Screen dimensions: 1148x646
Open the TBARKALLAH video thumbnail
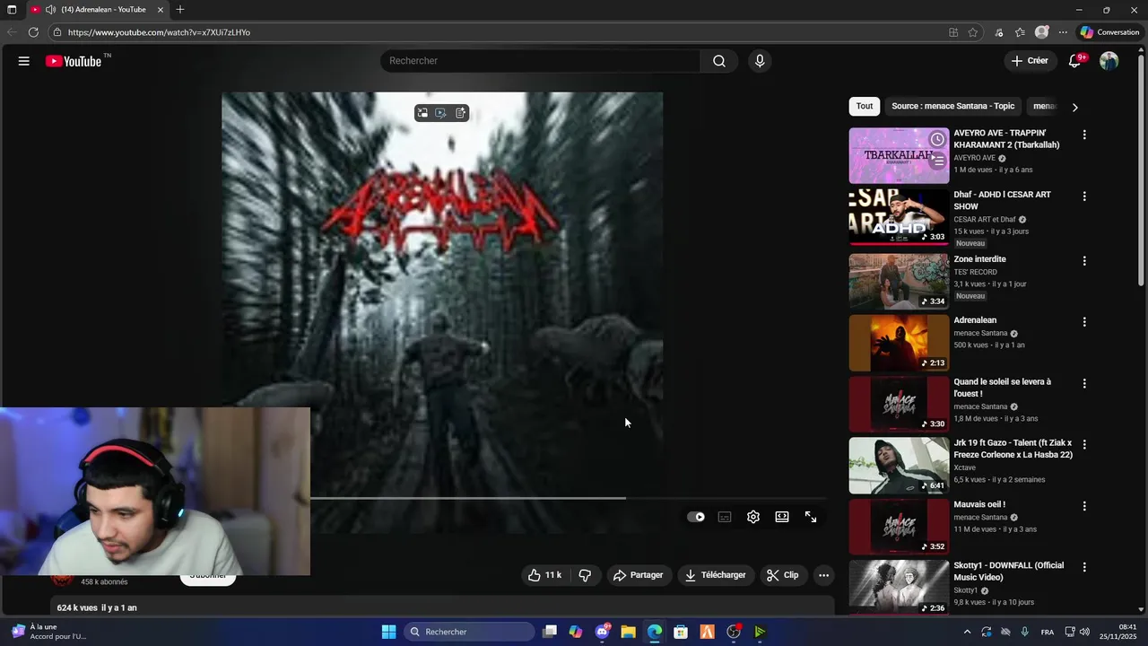click(x=899, y=155)
